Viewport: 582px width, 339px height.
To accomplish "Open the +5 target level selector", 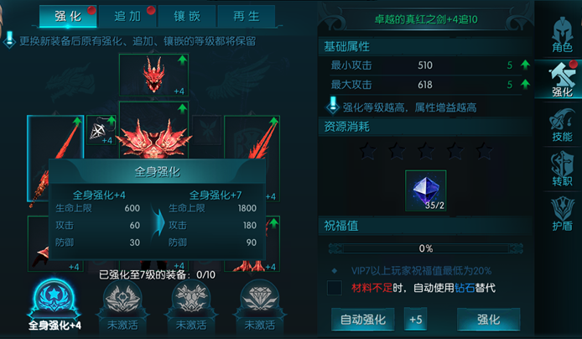I will [x=415, y=320].
